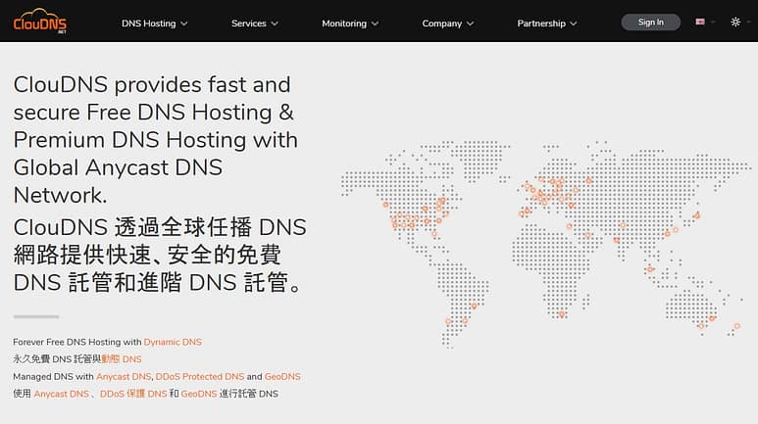Open the Anycast DNS link in Chinese line
This screenshot has height=424, width=758.
click(62, 394)
